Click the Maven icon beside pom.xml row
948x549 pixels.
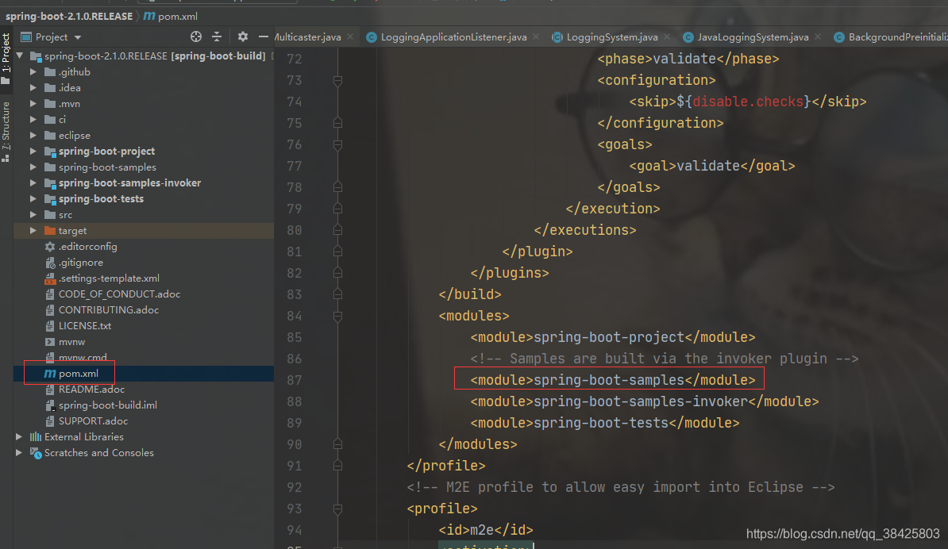(50, 373)
